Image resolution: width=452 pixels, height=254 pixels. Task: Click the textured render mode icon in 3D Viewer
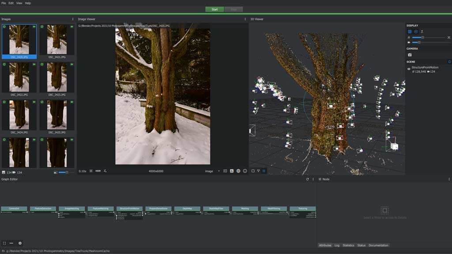click(x=264, y=171)
